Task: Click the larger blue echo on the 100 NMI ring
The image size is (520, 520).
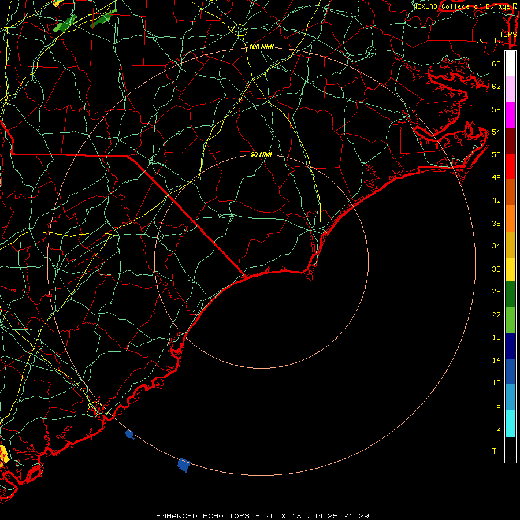Action: 183,465
